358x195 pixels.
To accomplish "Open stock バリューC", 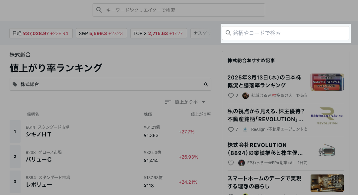I will coord(38,160).
